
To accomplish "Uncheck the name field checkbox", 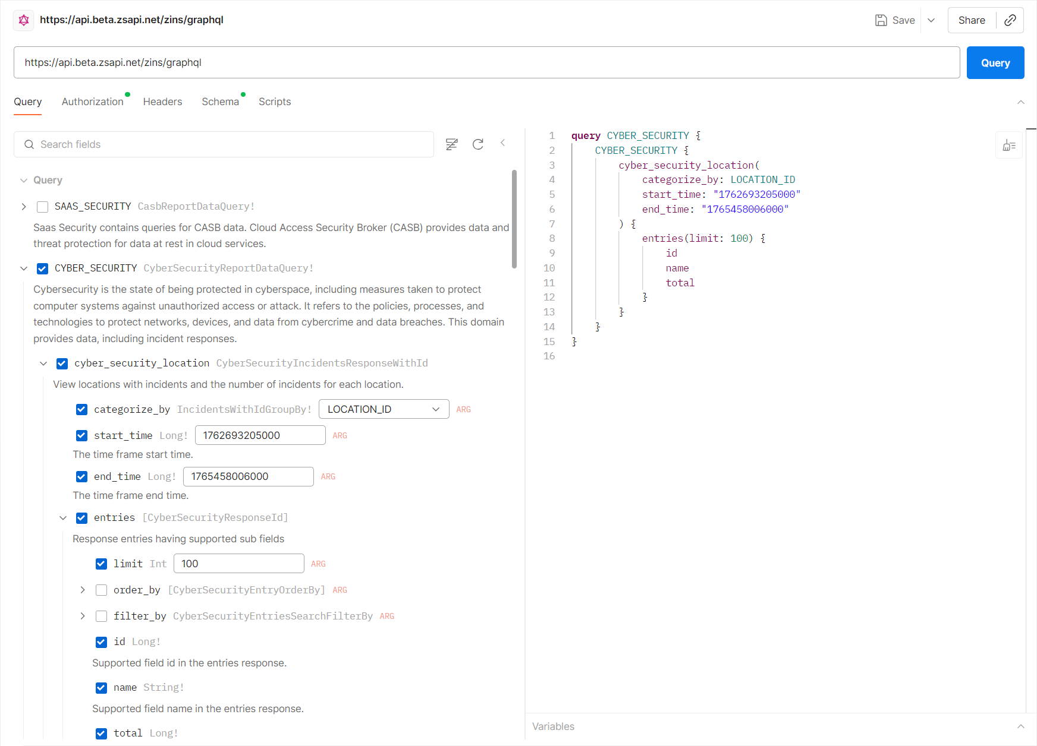I will coord(101,688).
